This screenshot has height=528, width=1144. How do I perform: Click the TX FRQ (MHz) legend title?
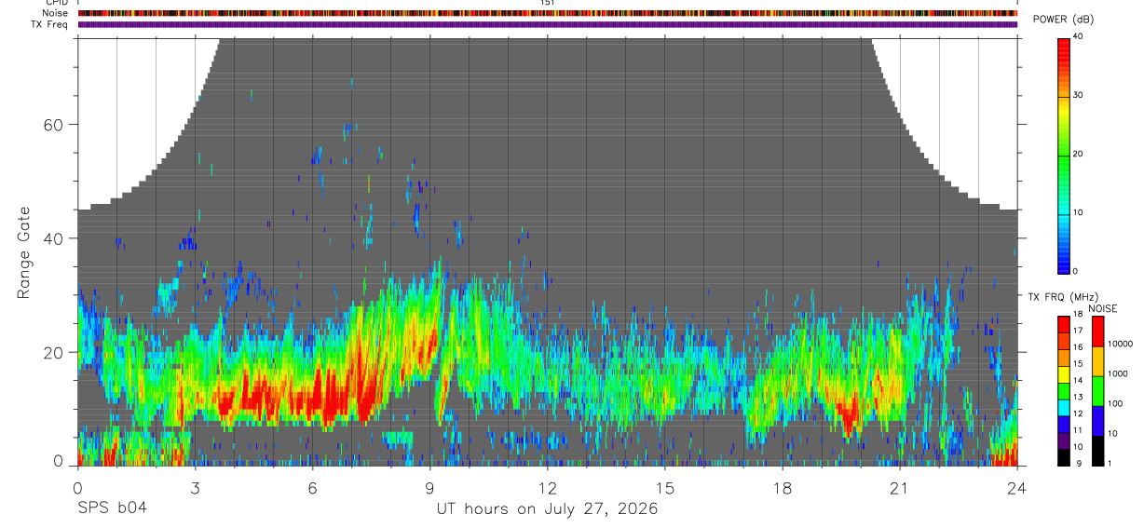[1059, 297]
